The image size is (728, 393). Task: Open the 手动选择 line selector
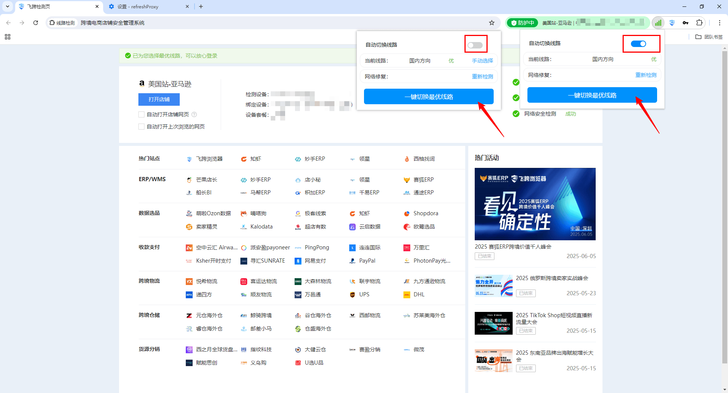coord(482,61)
